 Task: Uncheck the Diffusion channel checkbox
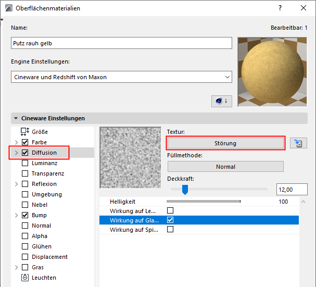[x=25, y=153]
